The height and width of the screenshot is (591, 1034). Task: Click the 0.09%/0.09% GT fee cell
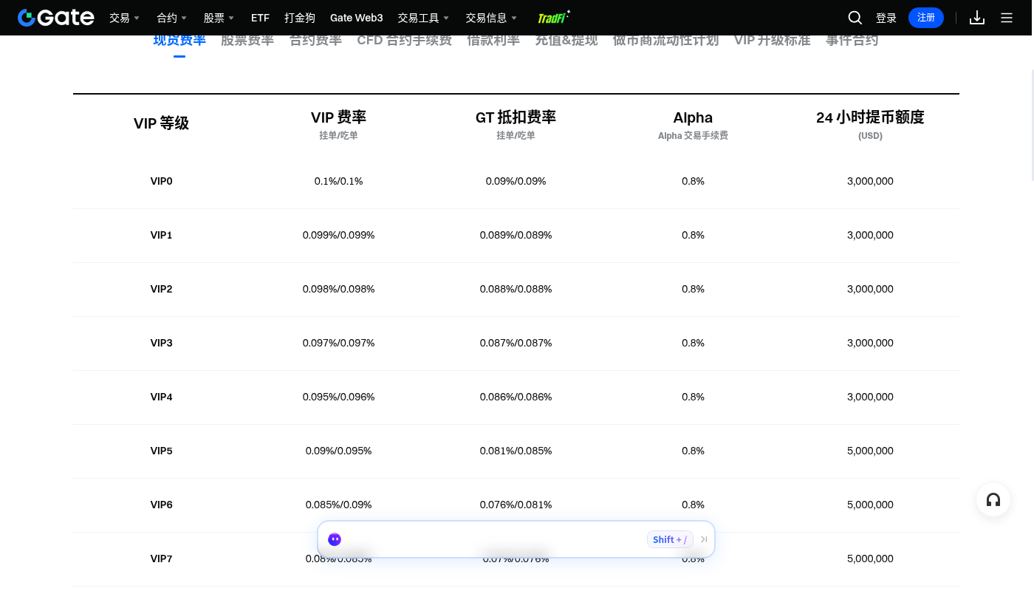click(516, 181)
